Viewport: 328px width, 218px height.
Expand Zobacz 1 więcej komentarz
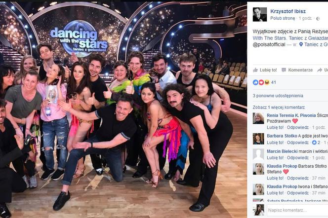[x=279, y=108]
